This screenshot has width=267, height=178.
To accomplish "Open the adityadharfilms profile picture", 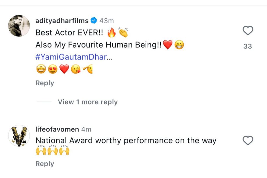I will click(19, 26).
